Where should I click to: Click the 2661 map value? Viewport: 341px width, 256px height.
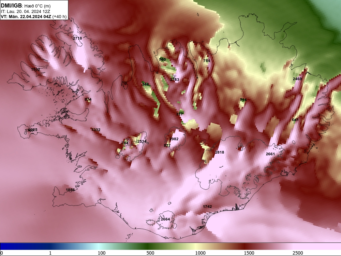coord(270,154)
